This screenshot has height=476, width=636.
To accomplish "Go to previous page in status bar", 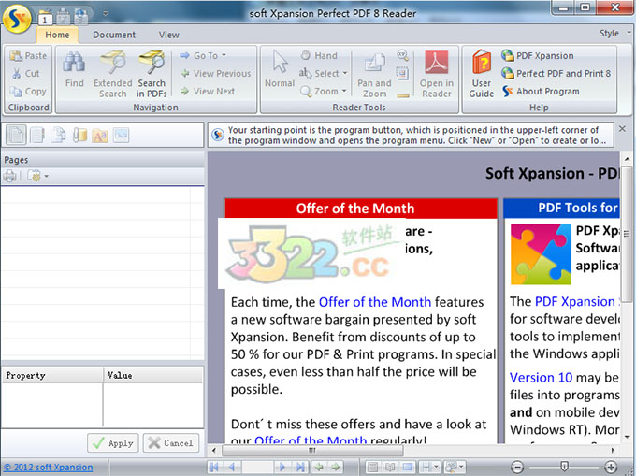I will pyautogui.click(x=232, y=467).
